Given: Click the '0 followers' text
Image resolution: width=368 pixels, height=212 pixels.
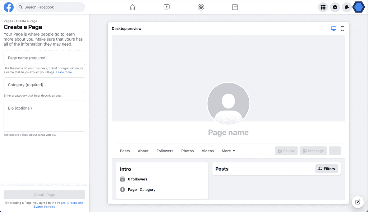Looking at the screenshot, I should tap(138, 179).
